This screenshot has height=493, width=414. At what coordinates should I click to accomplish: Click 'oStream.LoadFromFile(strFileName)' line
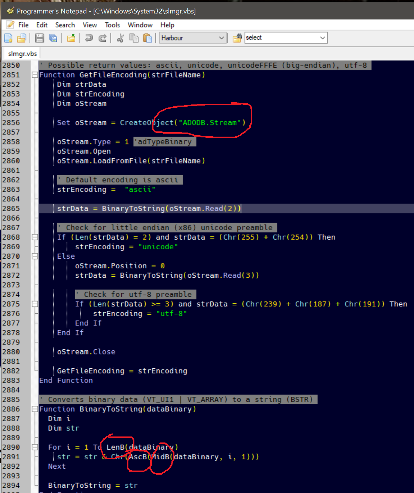click(x=131, y=161)
